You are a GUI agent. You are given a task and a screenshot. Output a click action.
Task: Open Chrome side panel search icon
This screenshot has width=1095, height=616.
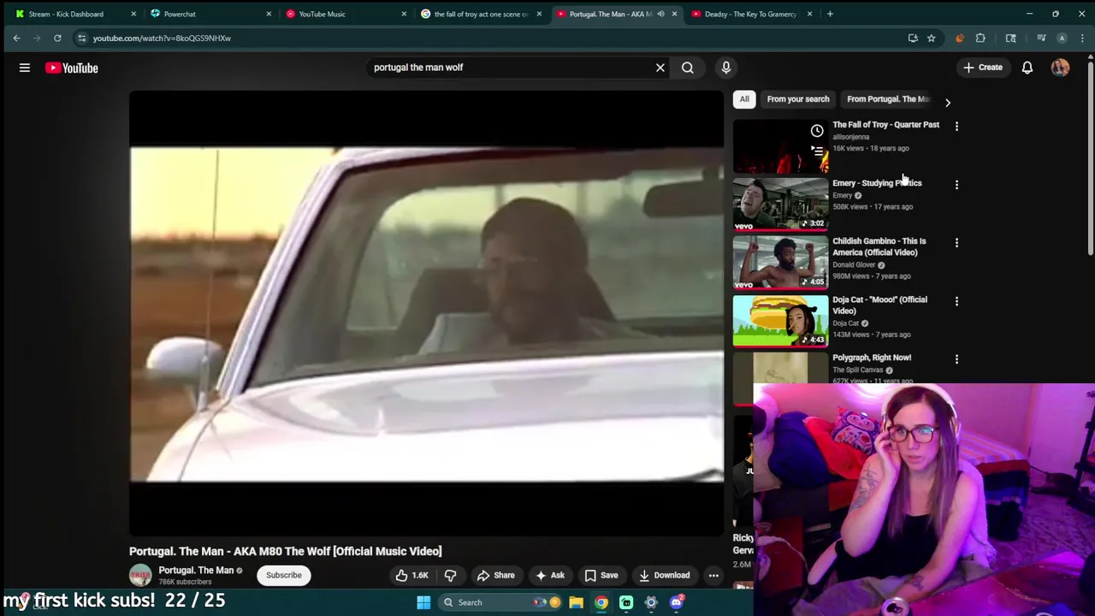(x=1010, y=38)
